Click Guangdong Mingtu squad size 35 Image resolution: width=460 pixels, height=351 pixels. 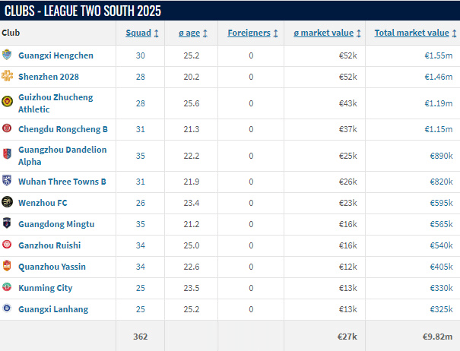tap(140, 224)
